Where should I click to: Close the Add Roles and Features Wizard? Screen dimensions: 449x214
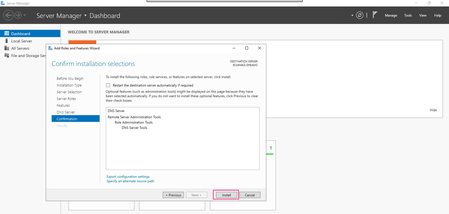coord(260,48)
